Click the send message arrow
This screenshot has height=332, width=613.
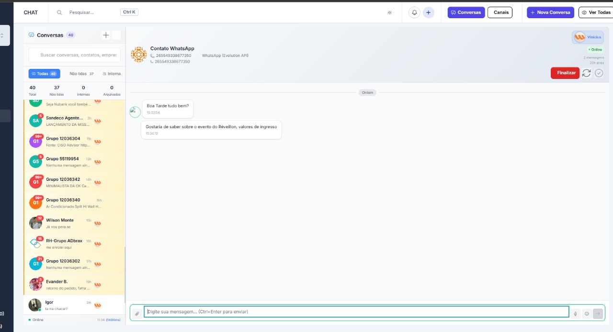coord(598,313)
